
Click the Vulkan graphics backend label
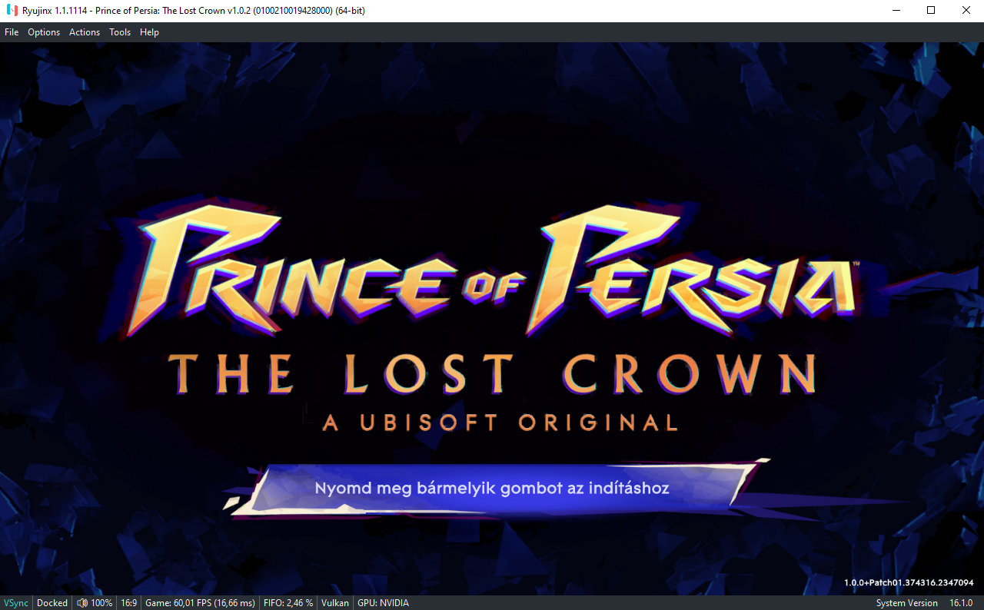[x=335, y=603]
